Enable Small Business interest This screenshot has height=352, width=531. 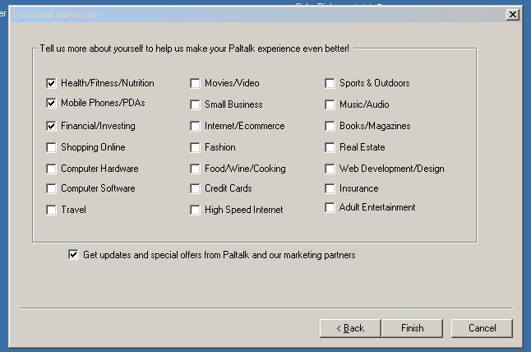pyautogui.click(x=195, y=104)
